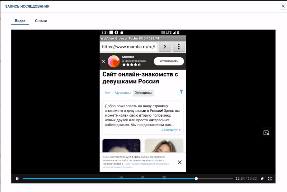Viewport: 287px width, 192px height.
Task: Unmute the video sound
Action: pos(263,178)
